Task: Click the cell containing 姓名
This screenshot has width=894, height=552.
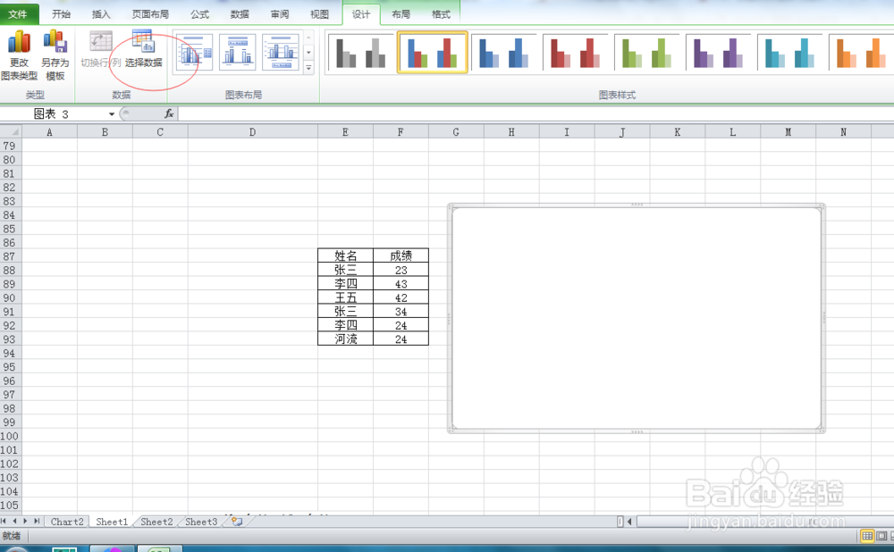Action: pos(345,255)
